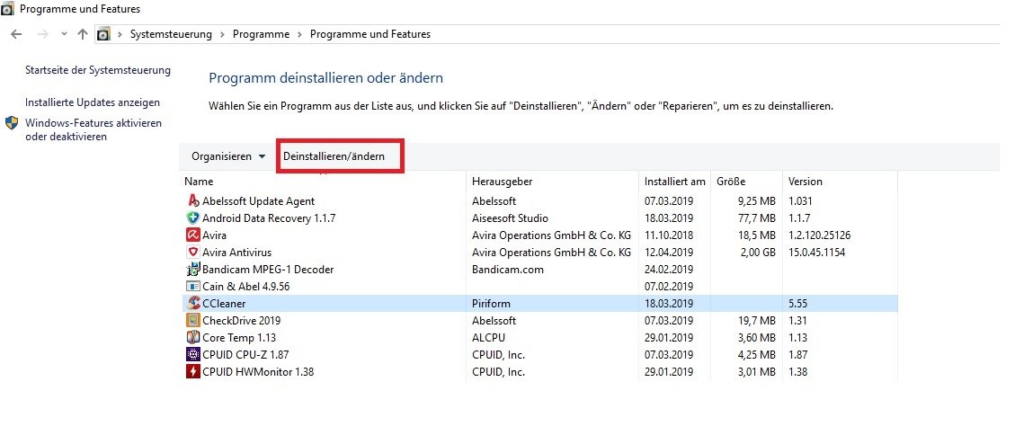
Task: Expand the recent locations arrow in navigation
Action: [x=64, y=34]
